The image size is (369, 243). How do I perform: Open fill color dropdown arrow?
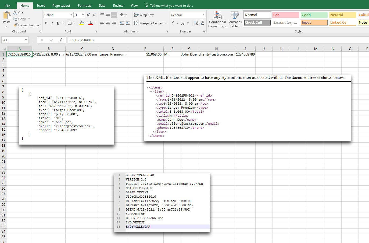coord(86,23)
